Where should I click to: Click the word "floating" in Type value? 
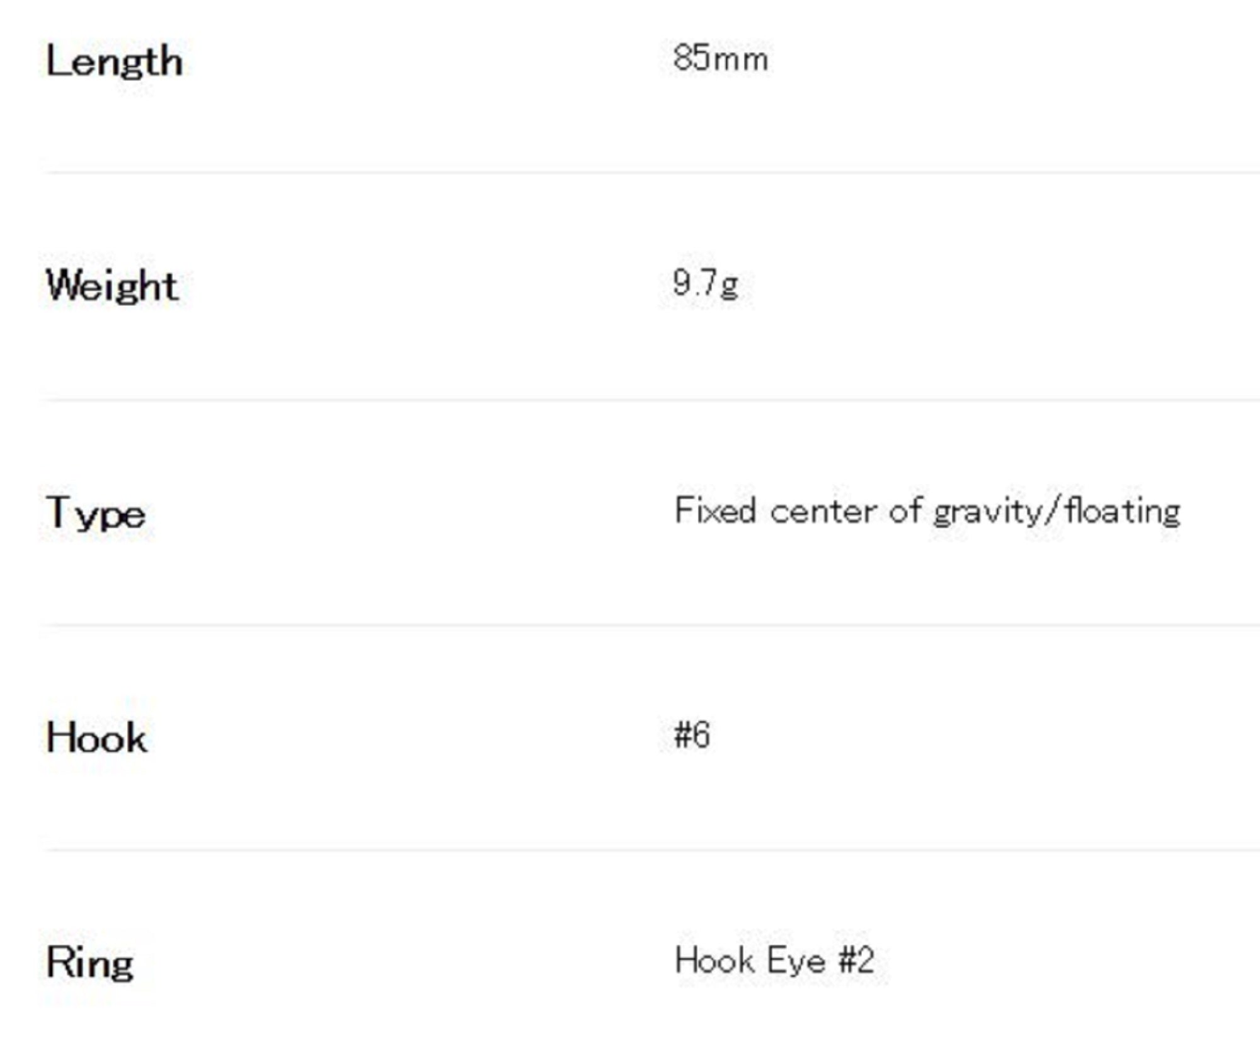[1123, 512]
